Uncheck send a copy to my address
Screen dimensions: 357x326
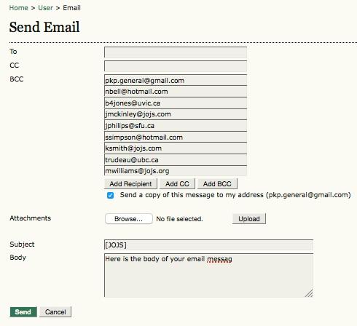tap(110, 195)
